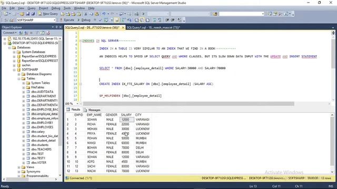Click the Connect Object Explorer icon
This screenshot has width=337, height=189.
coord(21,33)
